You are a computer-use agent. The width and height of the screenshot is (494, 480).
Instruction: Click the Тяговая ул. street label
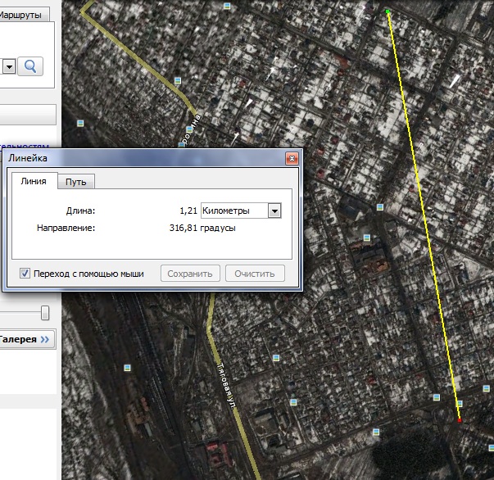[226, 386]
